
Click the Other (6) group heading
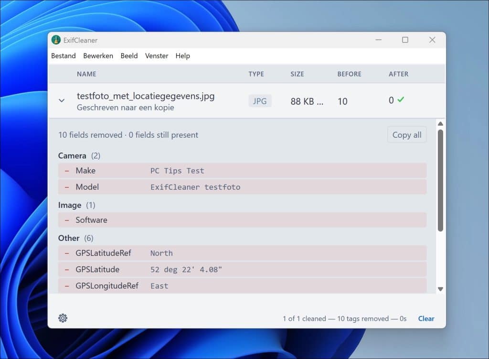tap(76, 238)
